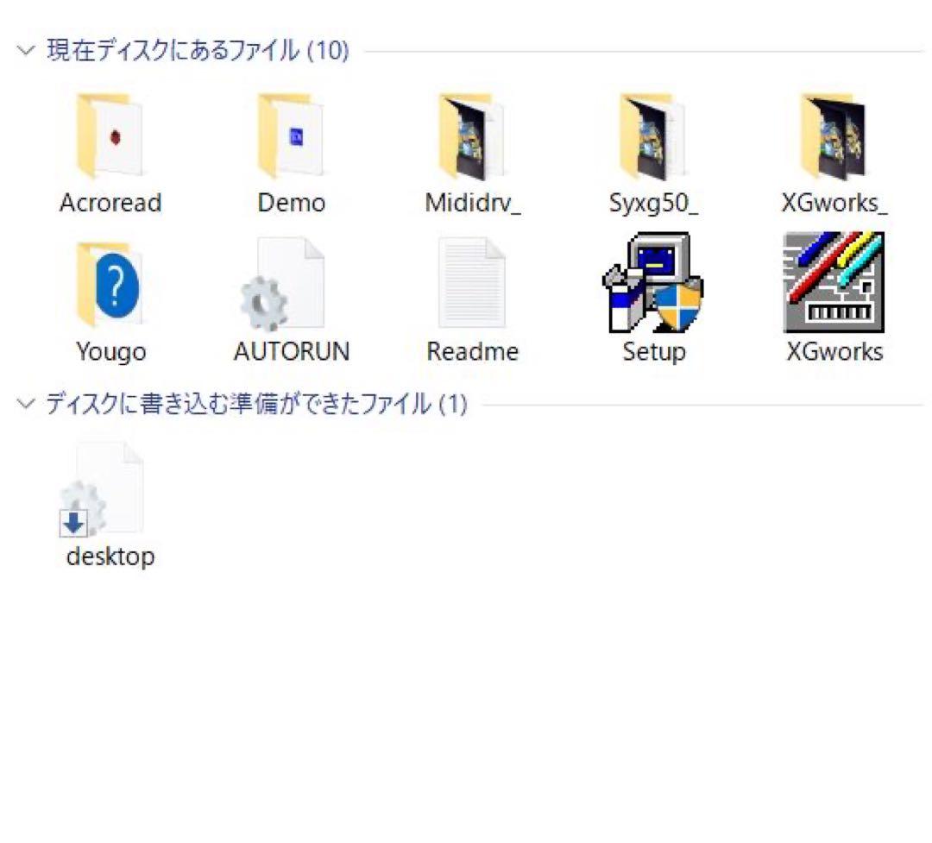932x843 pixels.
Task: Launch the Setup installer icon
Action: click(652, 282)
